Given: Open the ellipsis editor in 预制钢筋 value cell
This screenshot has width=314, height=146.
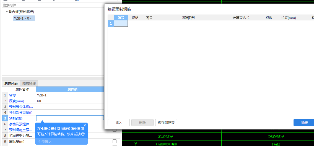Looking at the screenshot, I should click(104, 118).
